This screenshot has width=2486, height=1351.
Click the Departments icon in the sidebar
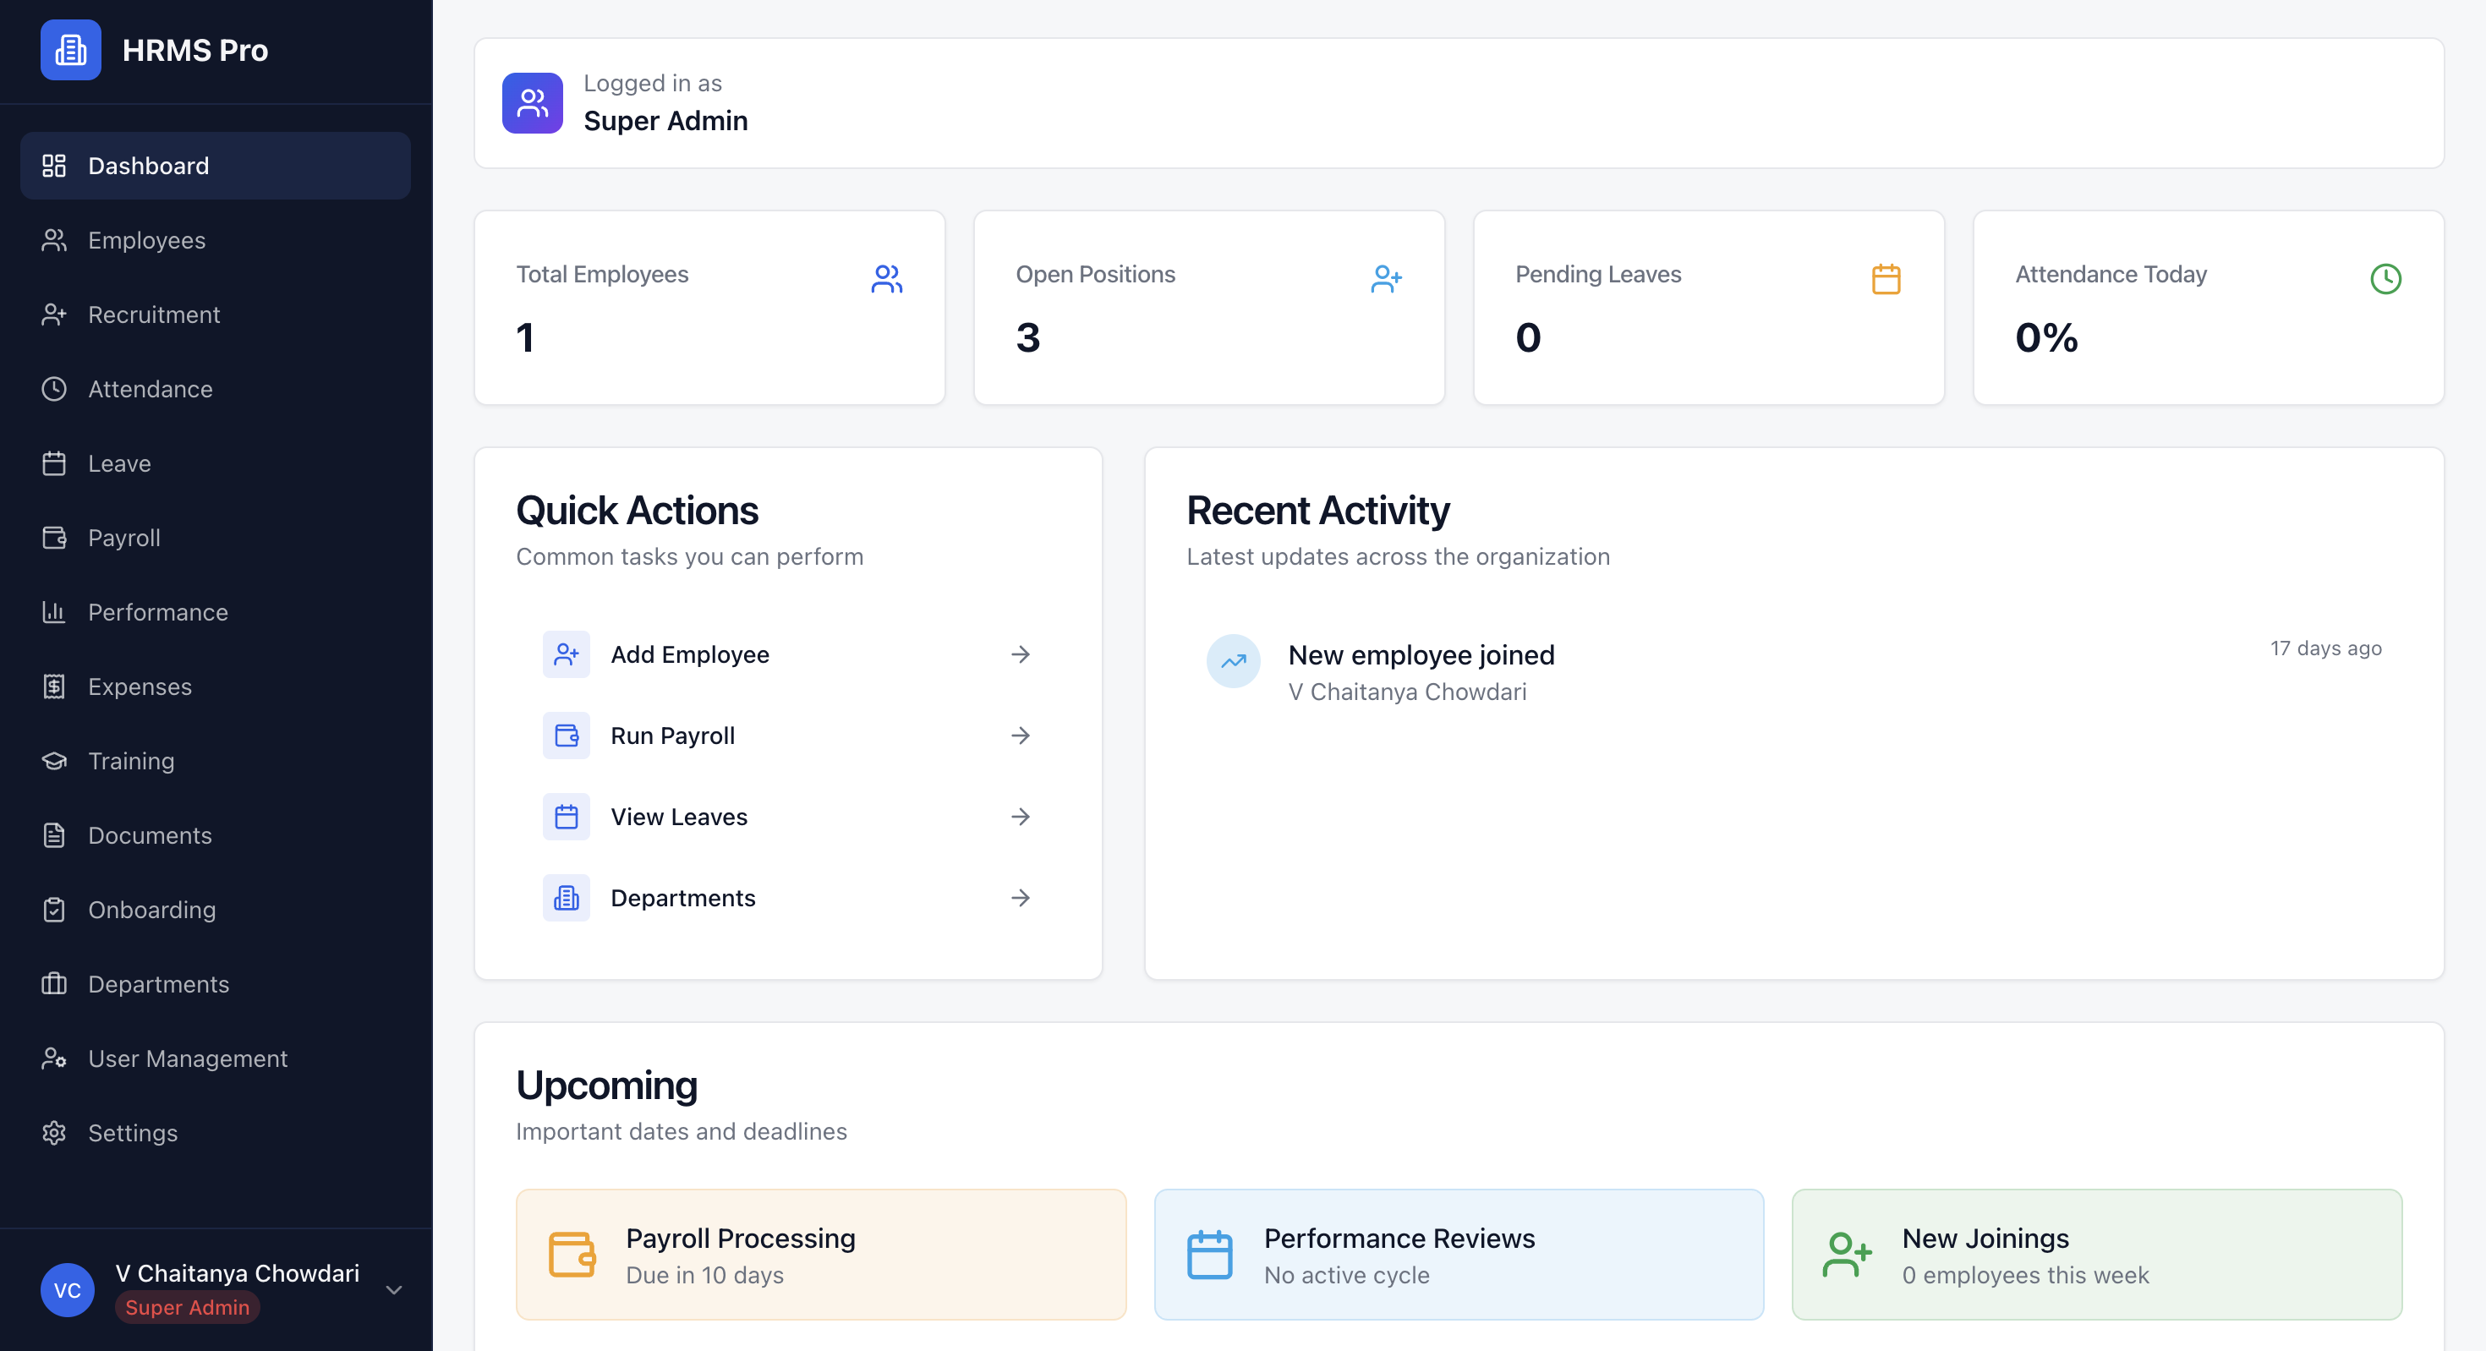pyautogui.click(x=54, y=983)
